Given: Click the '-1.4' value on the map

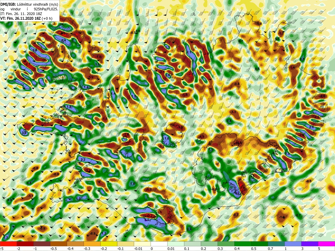Looking at the screenshot, I should coord(292,68).
